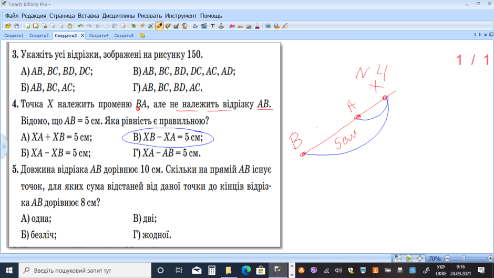
Task: Open the chemistry flask tool
Action: pos(258,26)
